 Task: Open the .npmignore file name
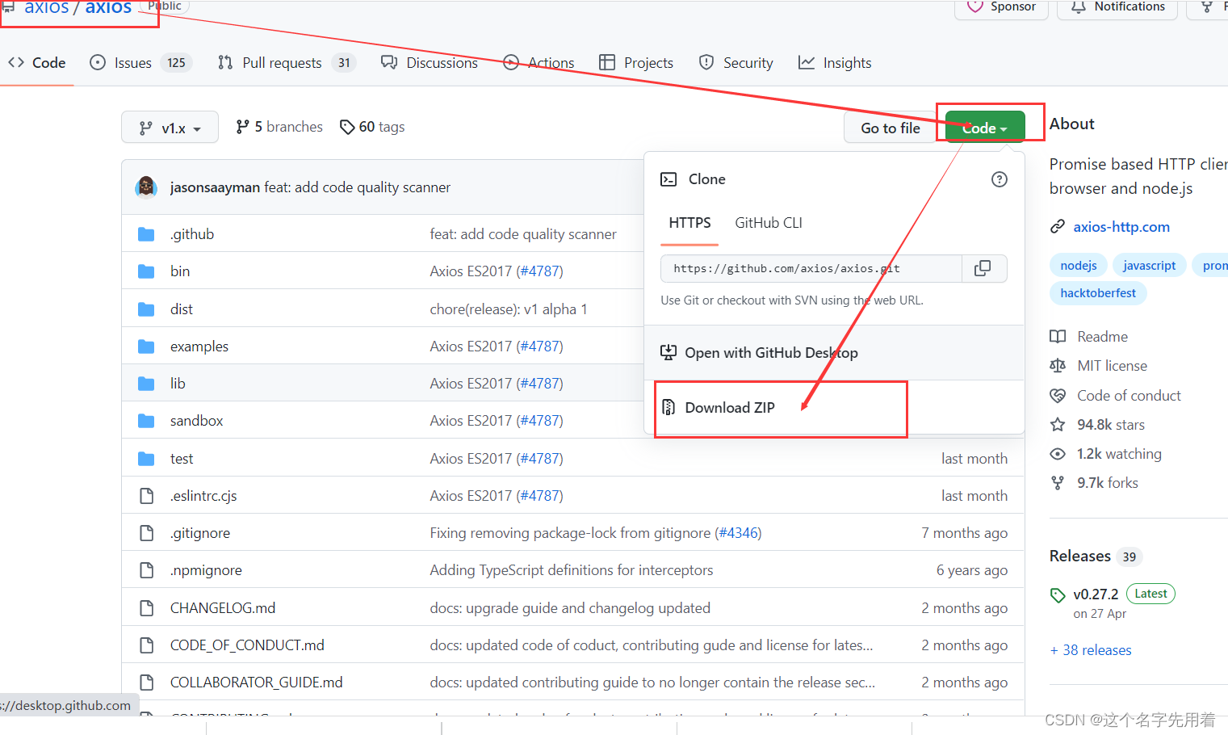click(x=206, y=570)
